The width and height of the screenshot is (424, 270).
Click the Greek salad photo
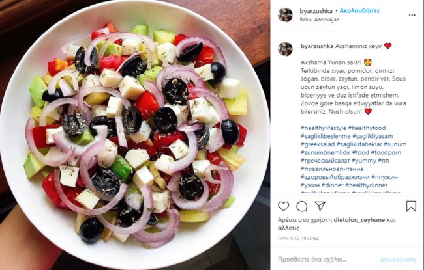[x=135, y=135]
